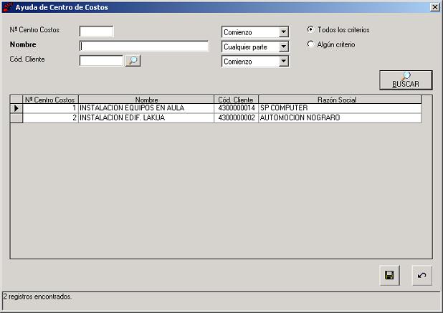Click the floppy disk save icon
Viewport: 443px width, 313px height.
(x=390, y=275)
